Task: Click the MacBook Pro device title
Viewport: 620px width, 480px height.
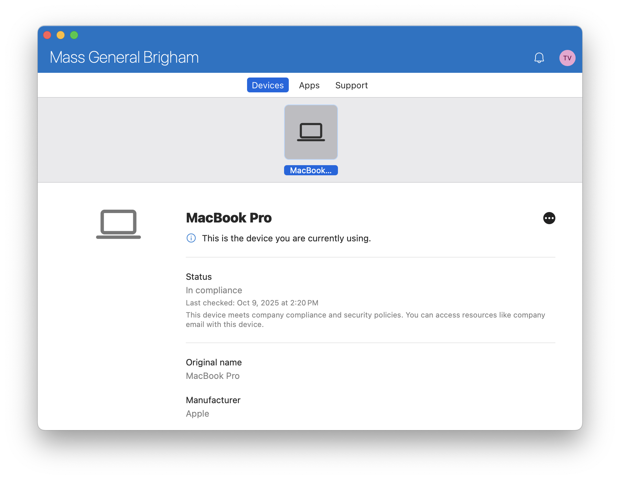Action: tap(229, 218)
